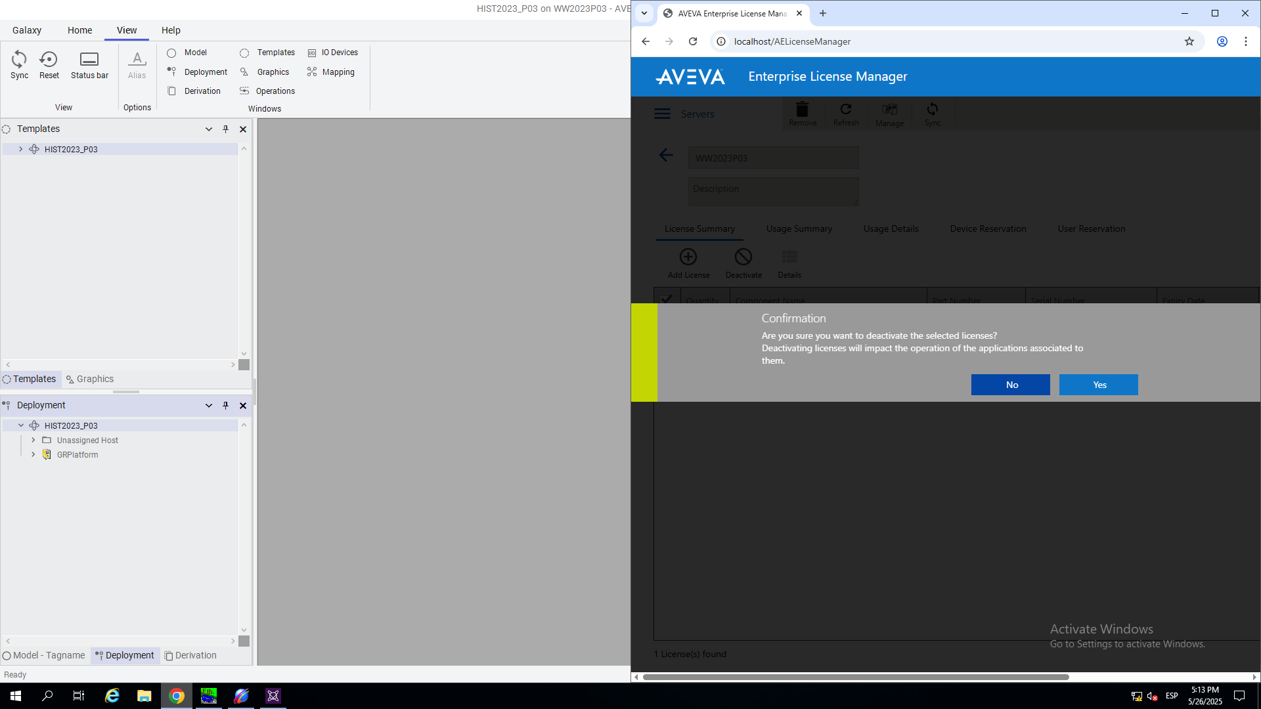This screenshot has width=1261, height=709.
Task: Click the Reset layout icon
Action: [x=49, y=64]
